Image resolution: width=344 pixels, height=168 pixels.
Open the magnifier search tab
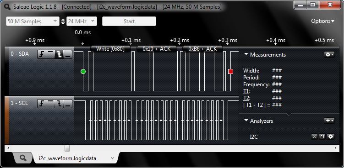(x=23, y=158)
